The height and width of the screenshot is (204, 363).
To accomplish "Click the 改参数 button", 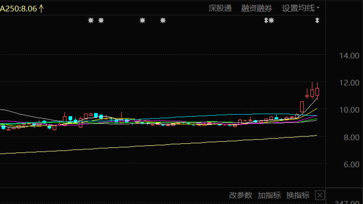I will pos(240,195).
